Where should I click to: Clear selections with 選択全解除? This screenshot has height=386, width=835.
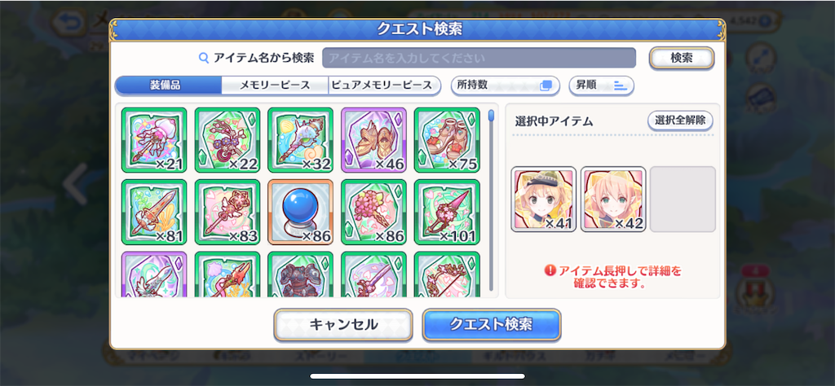pos(680,121)
